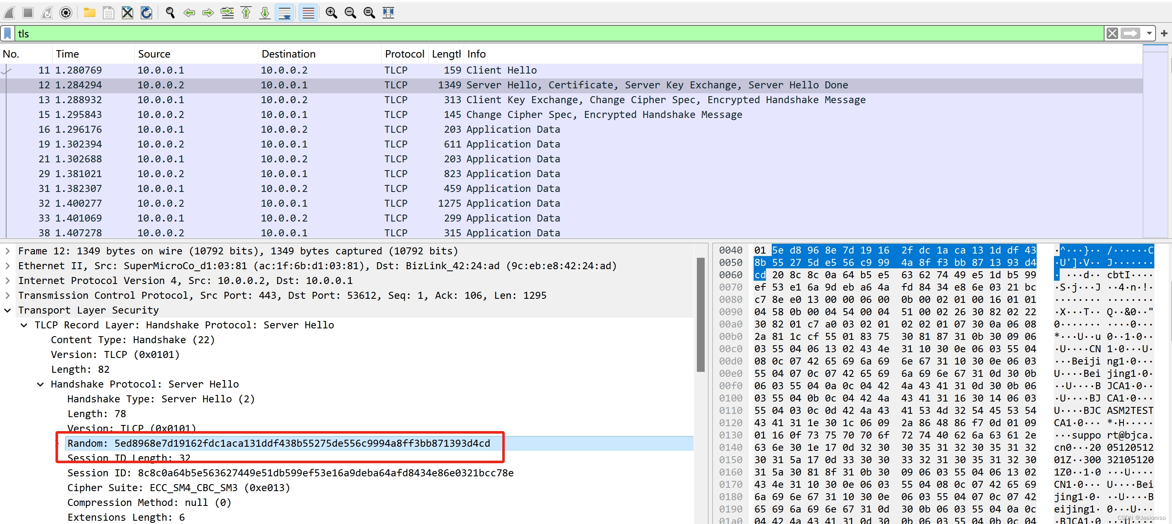This screenshot has height=524, width=1172.
Task: Reload the current capture file
Action: [146, 13]
